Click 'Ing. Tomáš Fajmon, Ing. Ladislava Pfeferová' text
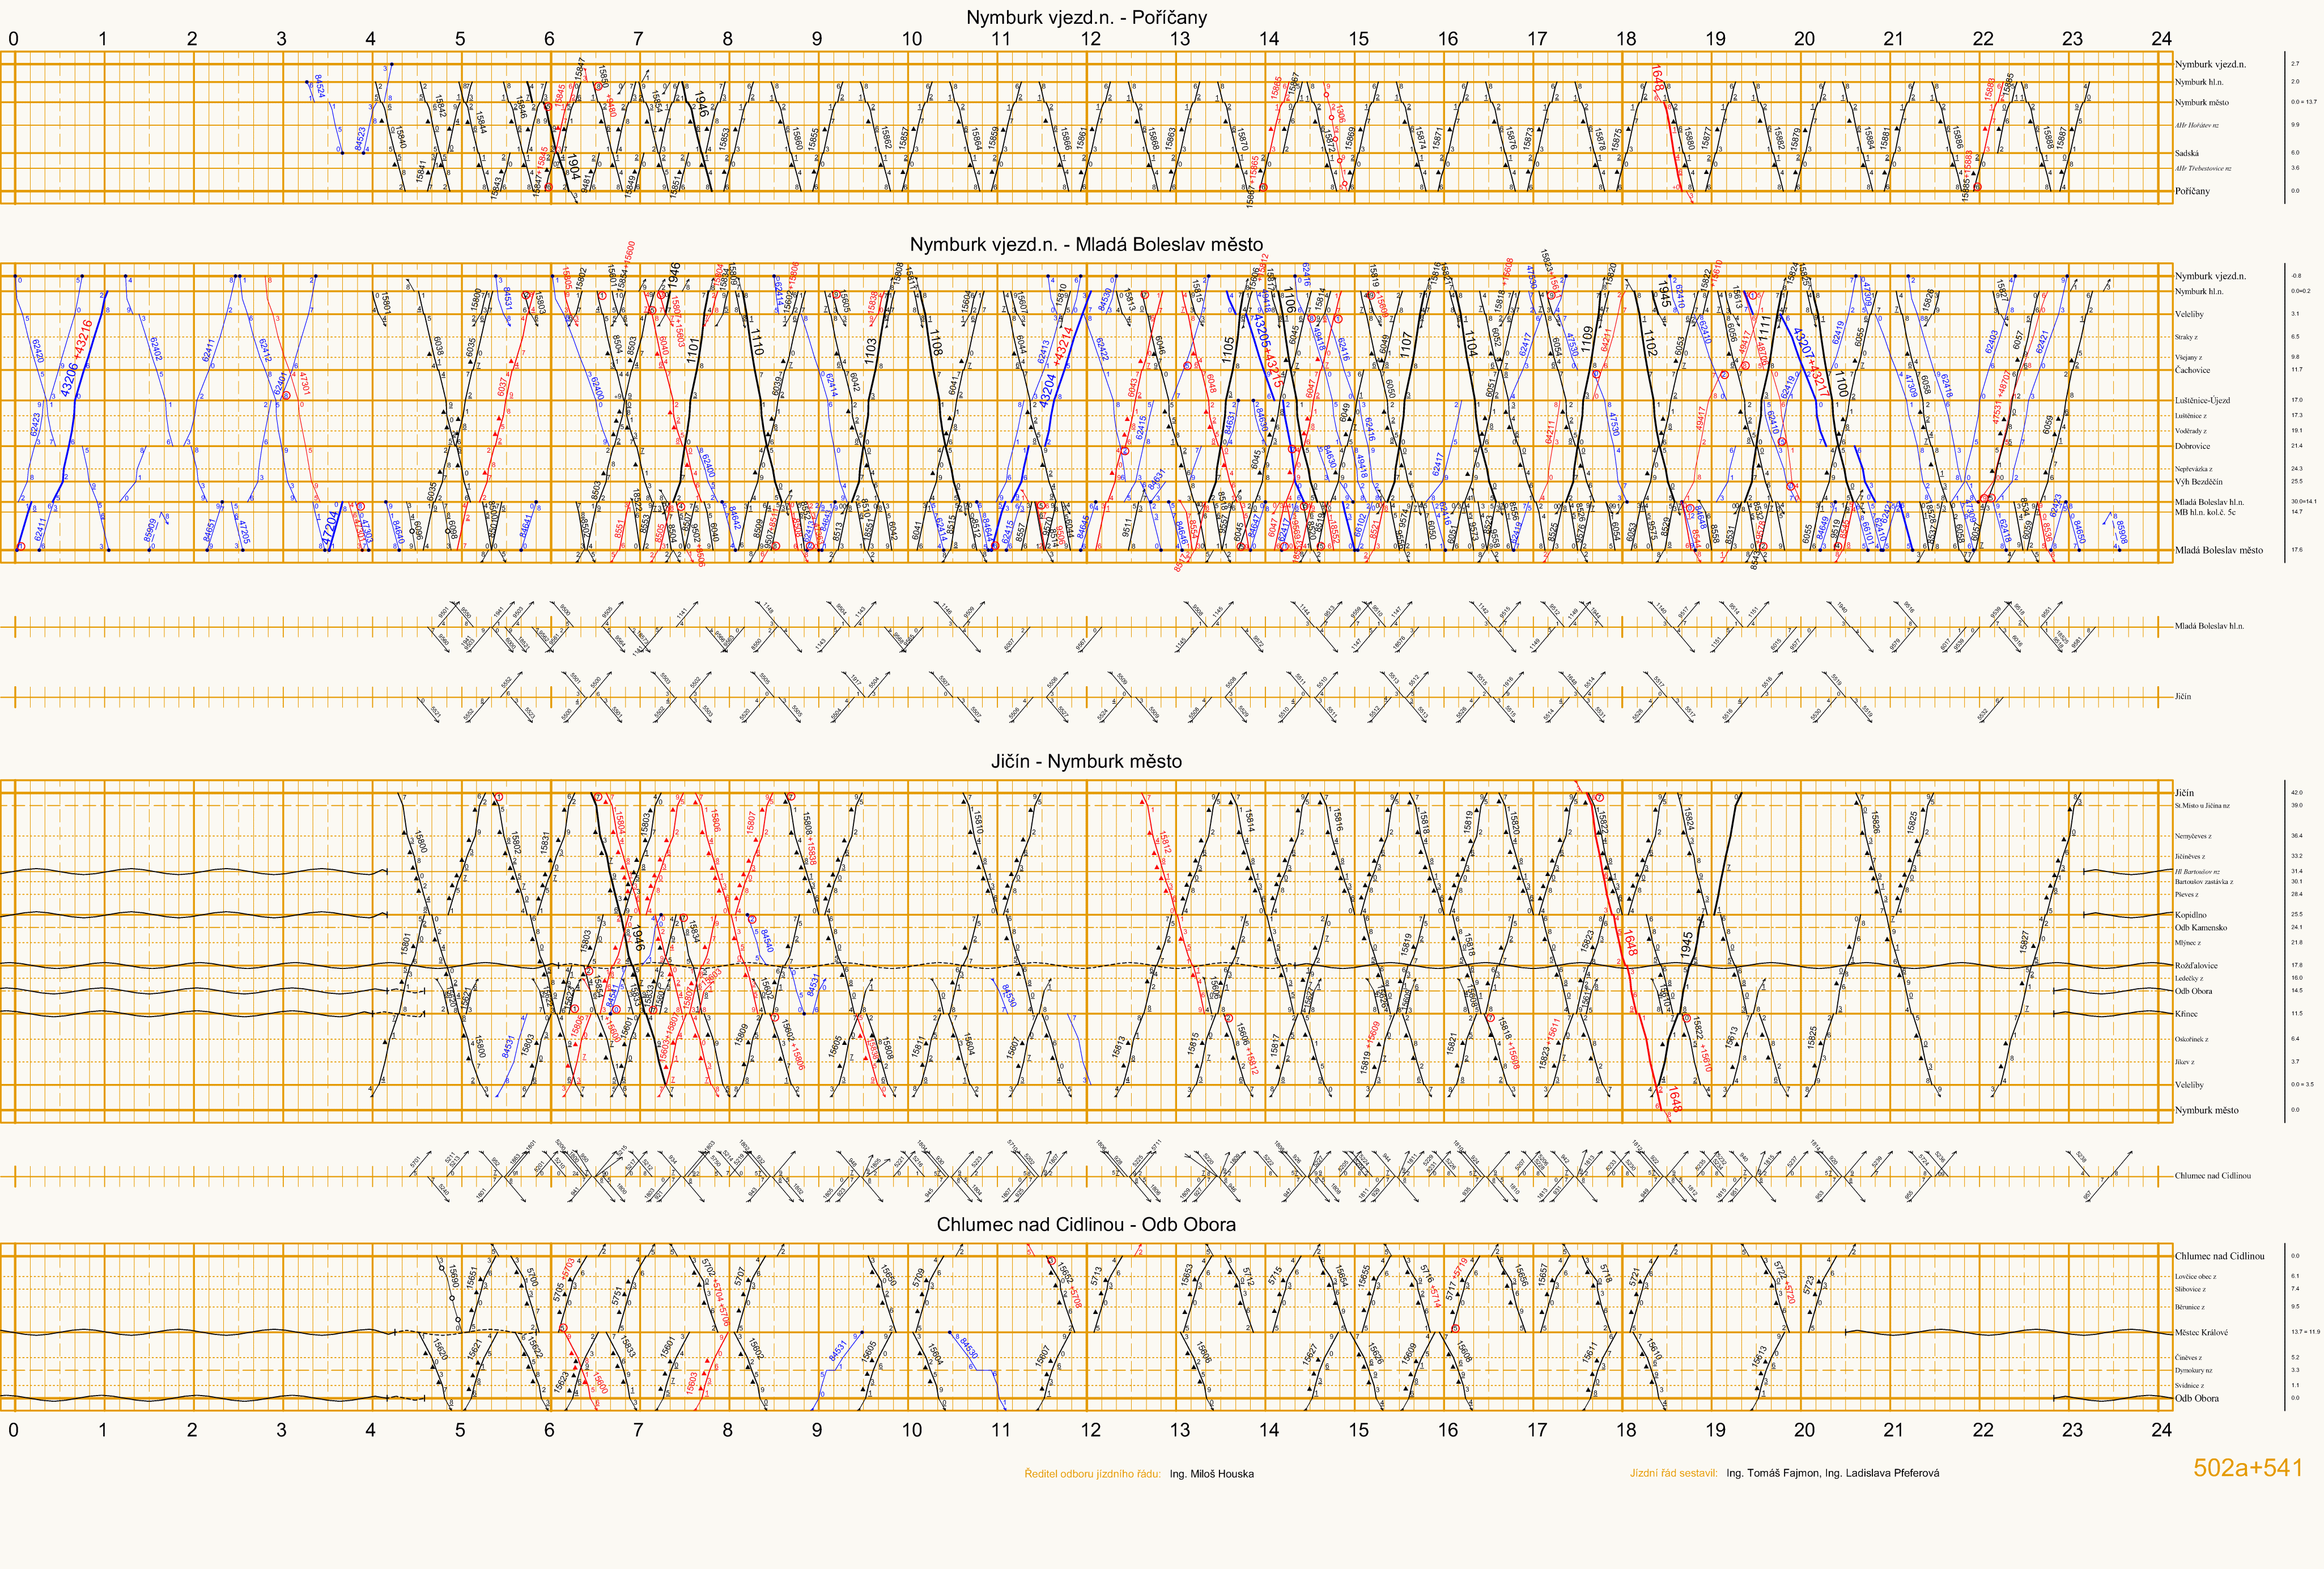2324x1569 pixels. pyautogui.click(x=1832, y=1473)
